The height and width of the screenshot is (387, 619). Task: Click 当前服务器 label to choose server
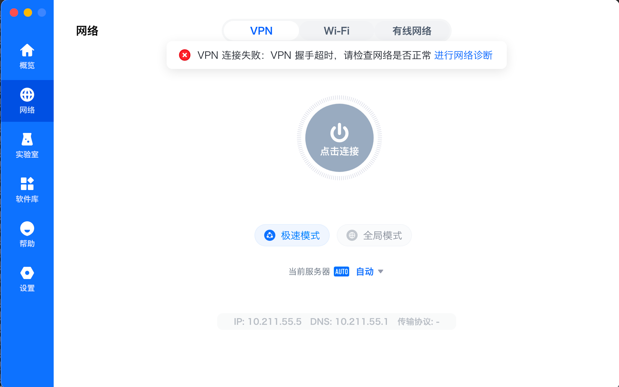(309, 271)
